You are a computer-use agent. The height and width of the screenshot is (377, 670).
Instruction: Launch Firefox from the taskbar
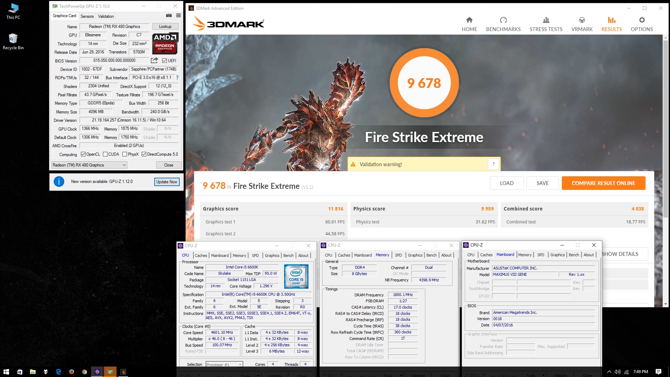pos(72,372)
